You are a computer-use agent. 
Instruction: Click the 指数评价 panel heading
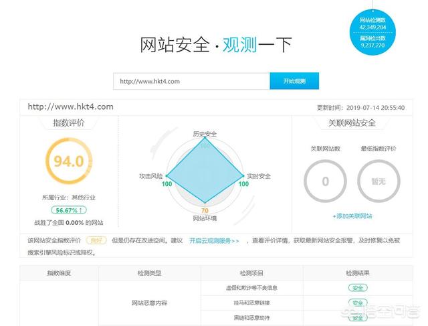(x=69, y=123)
